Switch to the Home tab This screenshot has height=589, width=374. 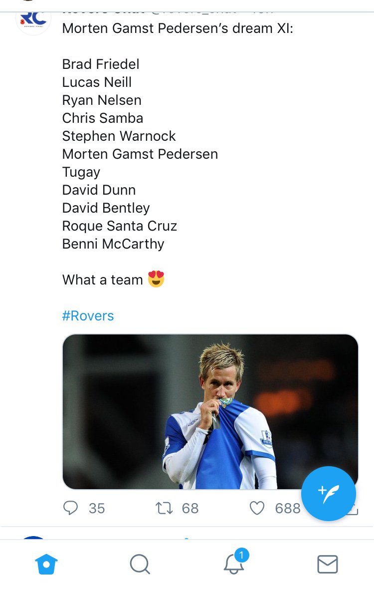coord(46,564)
